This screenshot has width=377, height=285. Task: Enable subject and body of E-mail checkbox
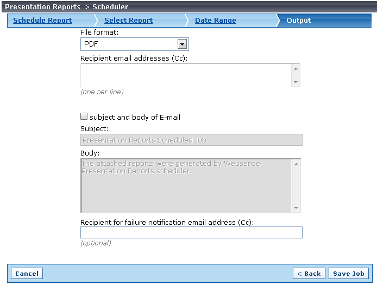(84, 116)
